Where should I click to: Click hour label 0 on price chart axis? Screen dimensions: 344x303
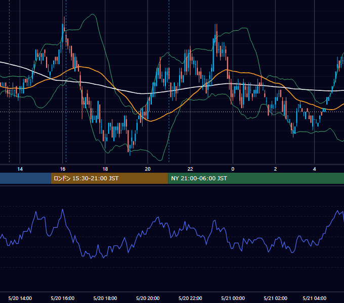233,169
